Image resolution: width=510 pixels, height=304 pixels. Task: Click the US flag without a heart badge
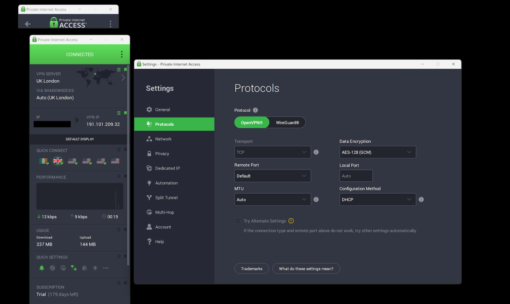coord(115,161)
